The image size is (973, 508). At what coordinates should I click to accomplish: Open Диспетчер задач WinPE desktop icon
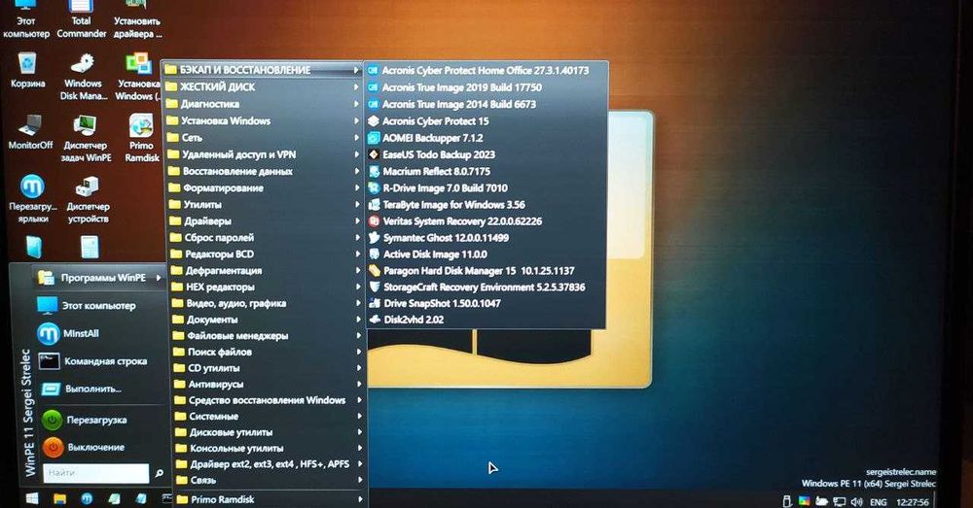(86, 138)
